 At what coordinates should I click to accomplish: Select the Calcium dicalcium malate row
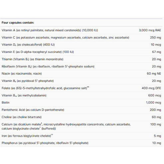point(81,126)
